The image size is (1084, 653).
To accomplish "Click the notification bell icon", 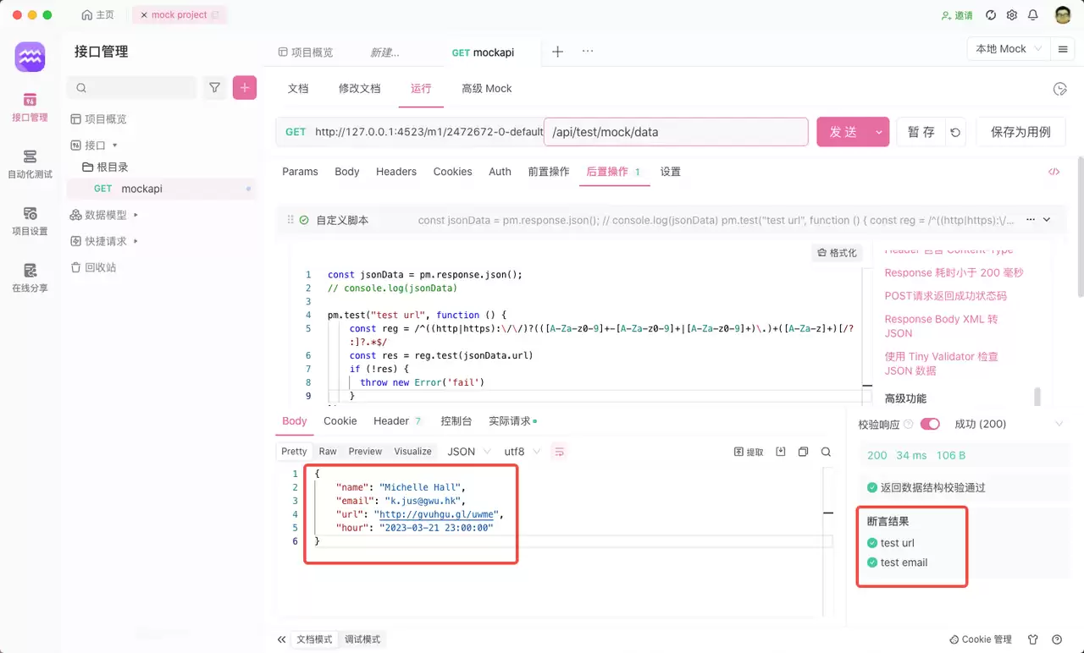I will click(1033, 15).
